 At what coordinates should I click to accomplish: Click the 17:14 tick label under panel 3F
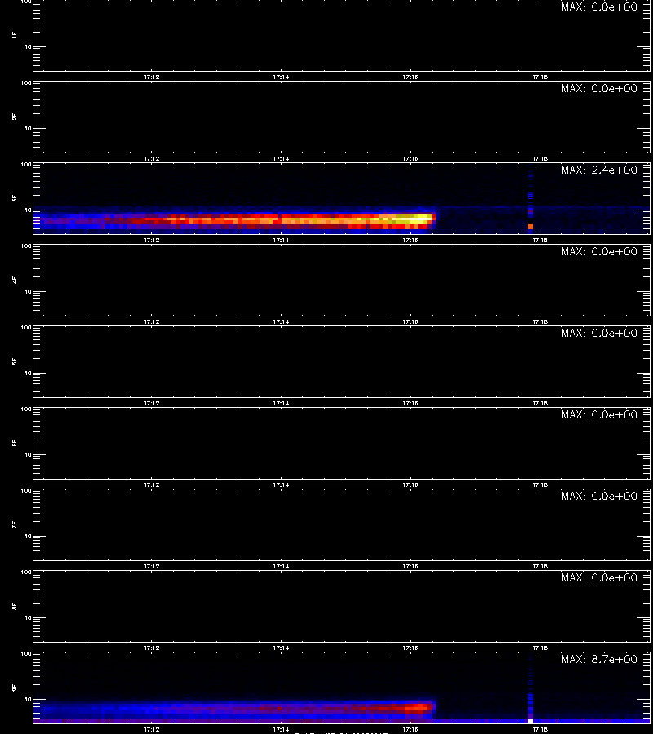pyautogui.click(x=281, y=240)
